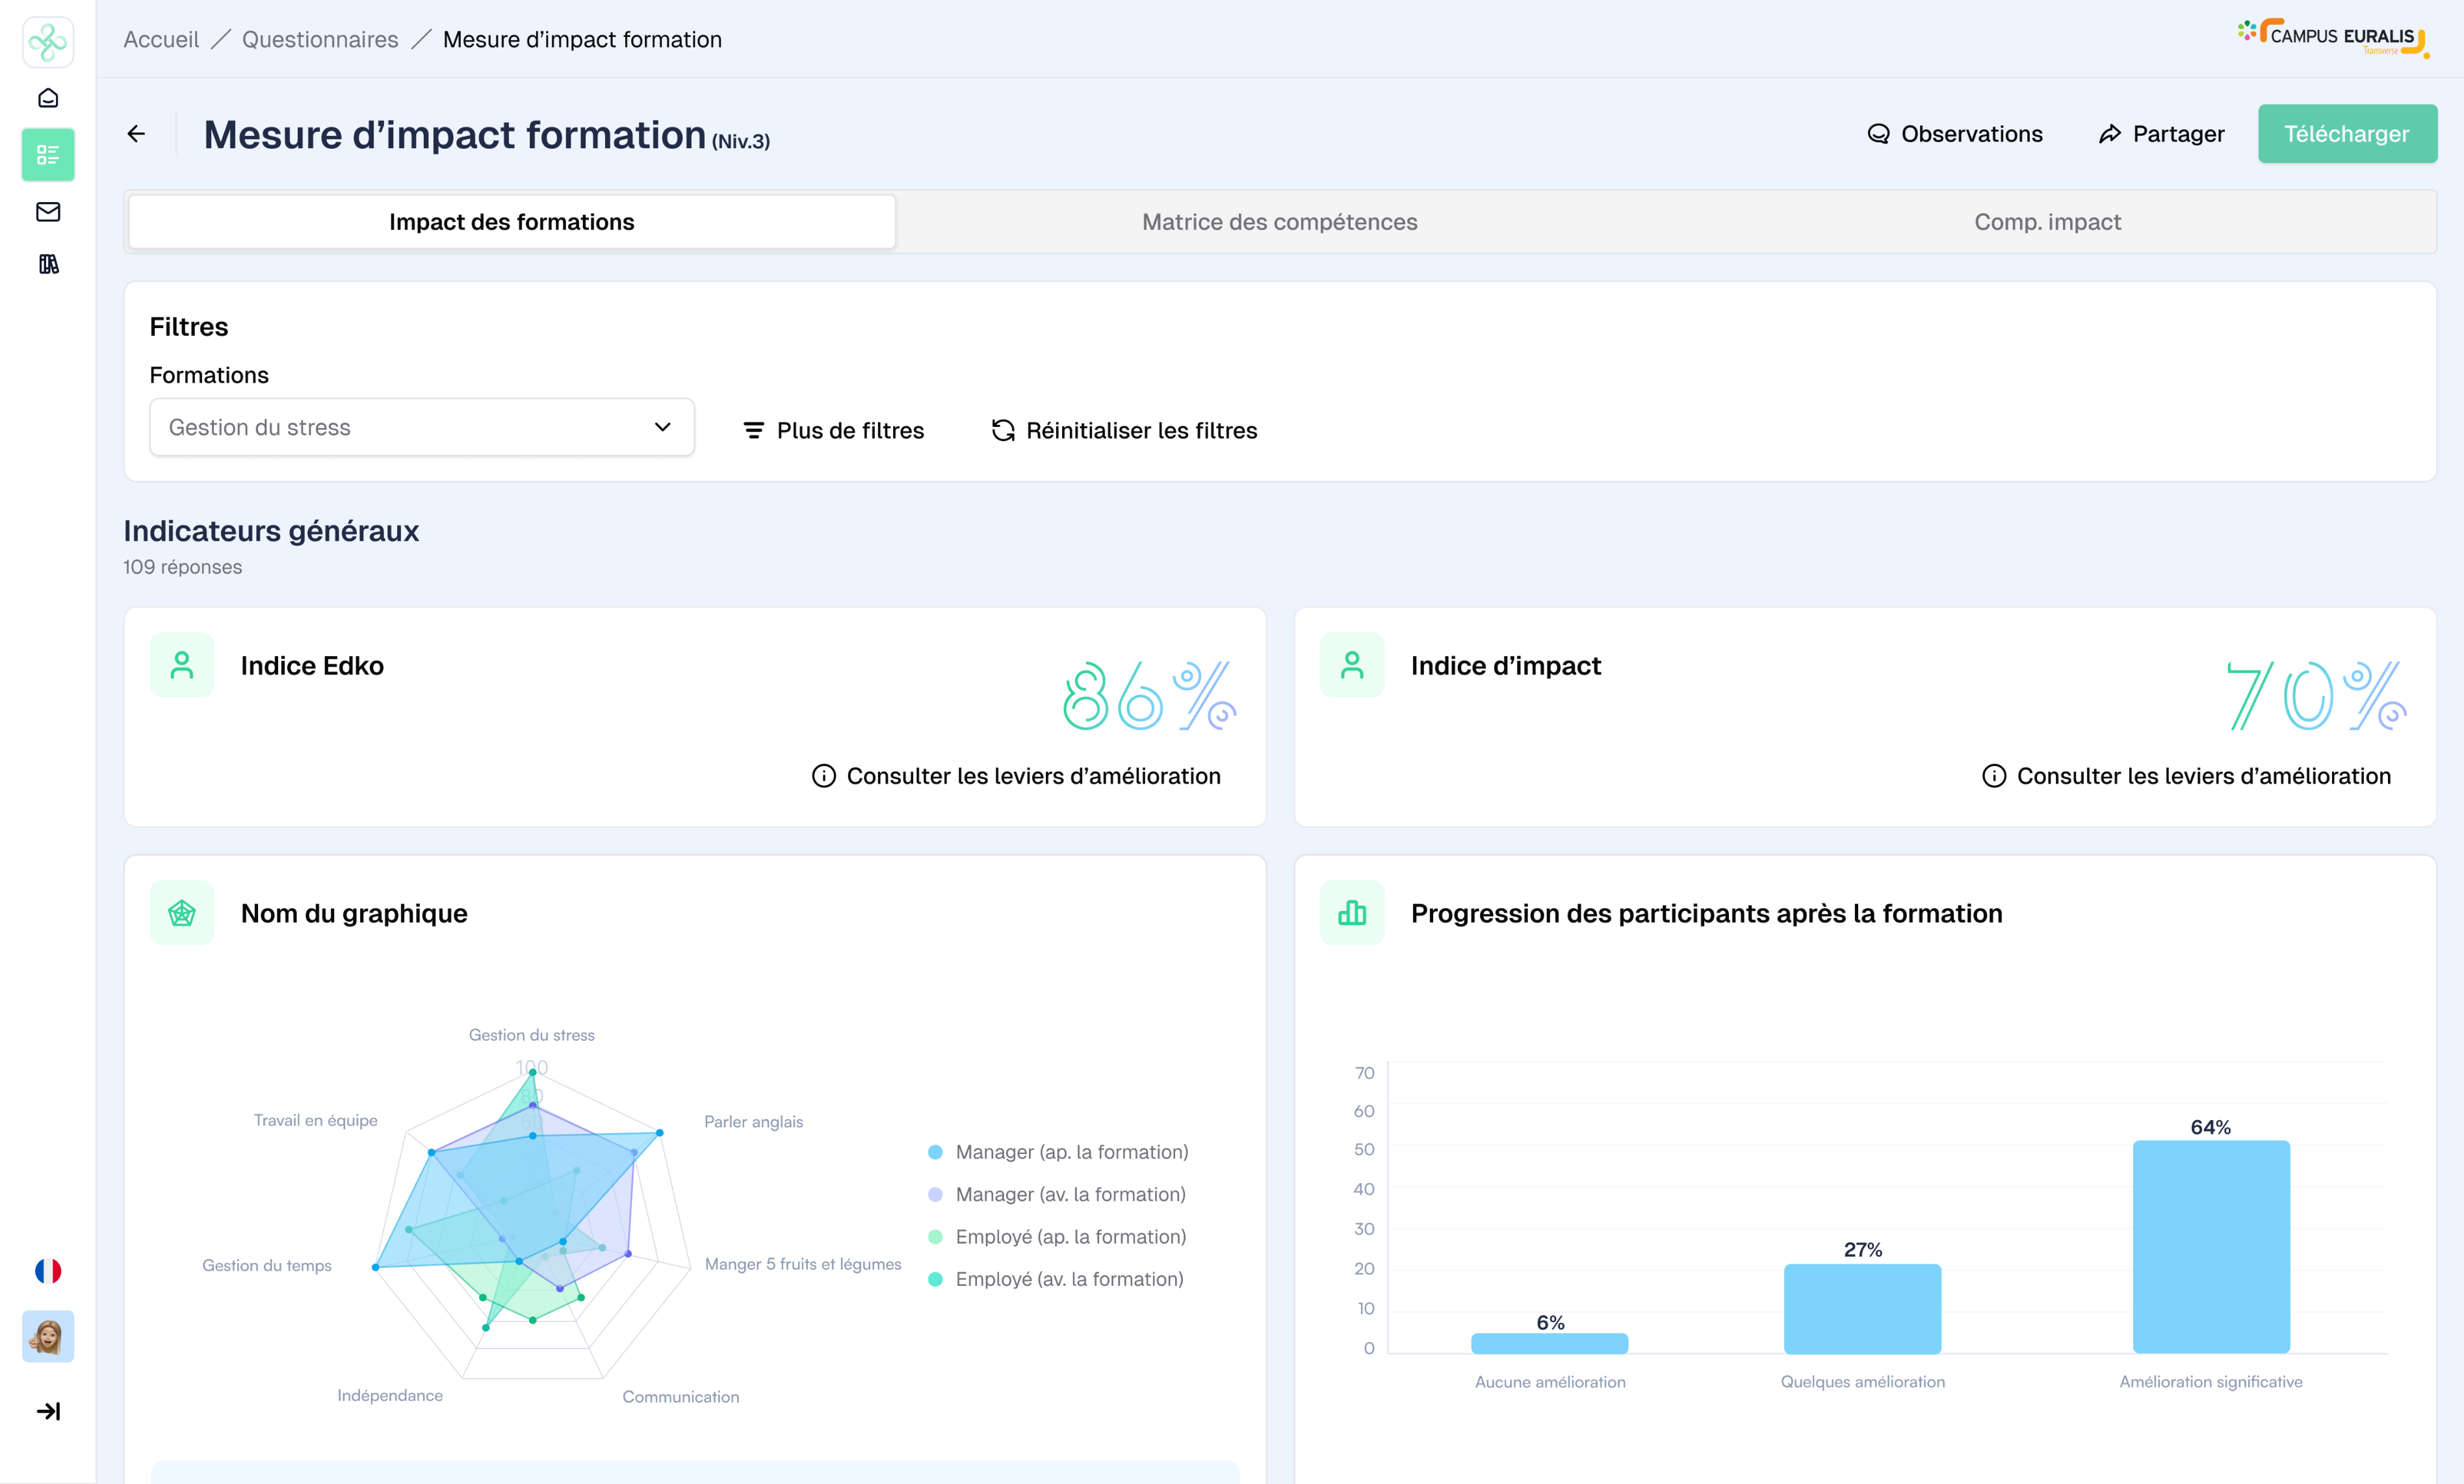
Task: Open the library books icon in sidebar
Action: pyautogui.click(x=48, y=265)
